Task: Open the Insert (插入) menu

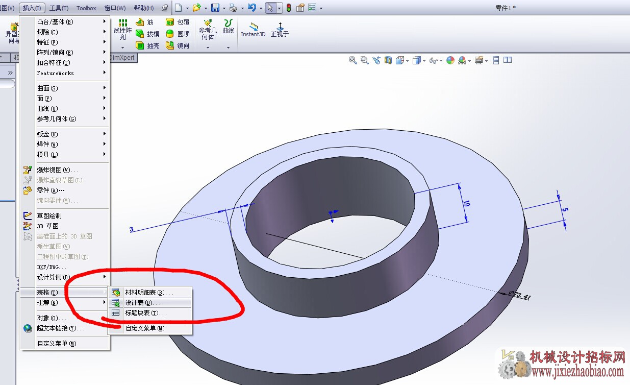Action: point(33,8)
